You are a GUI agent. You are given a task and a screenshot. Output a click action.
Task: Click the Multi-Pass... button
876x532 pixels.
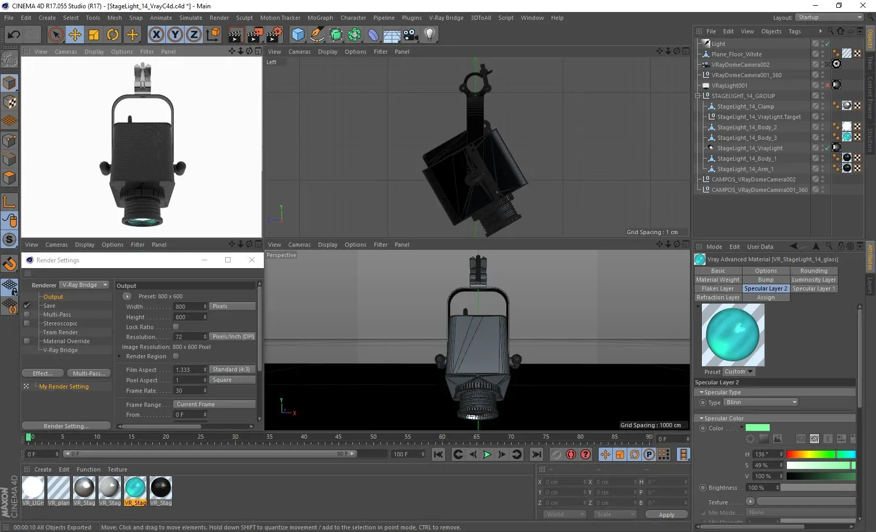coord(89,373)
